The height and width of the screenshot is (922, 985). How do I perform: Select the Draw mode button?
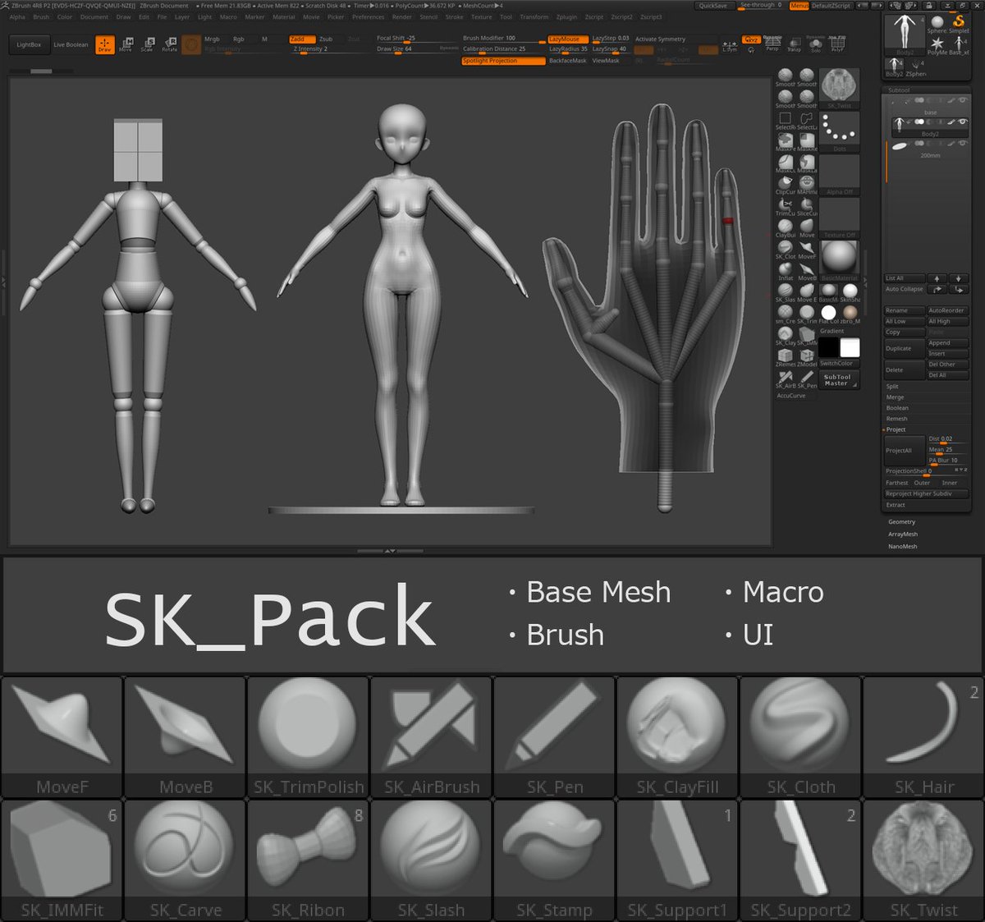[x=104, y=44]
